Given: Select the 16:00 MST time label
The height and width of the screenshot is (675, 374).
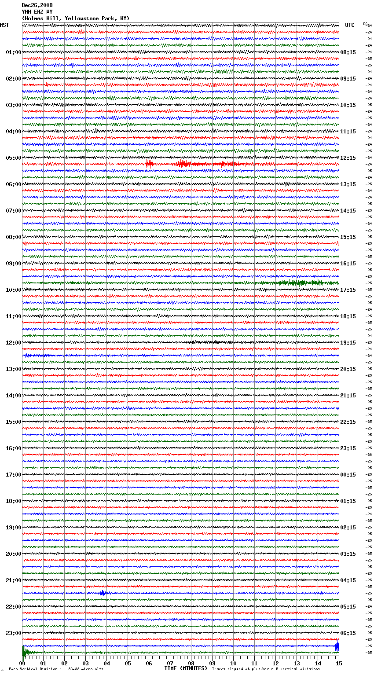Looking at the screenshot, I should coord(13,448).
